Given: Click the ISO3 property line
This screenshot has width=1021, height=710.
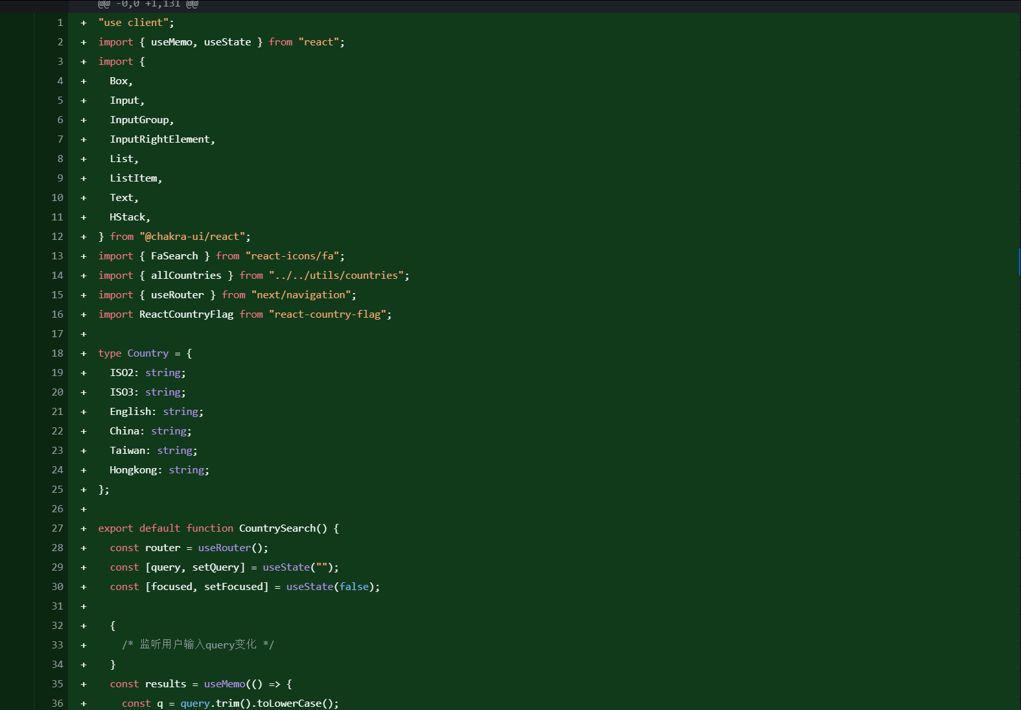Looking at the screenshot, I should 148,392.
